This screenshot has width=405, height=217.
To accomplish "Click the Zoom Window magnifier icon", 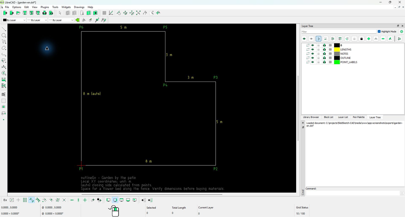I will [152, 13].
